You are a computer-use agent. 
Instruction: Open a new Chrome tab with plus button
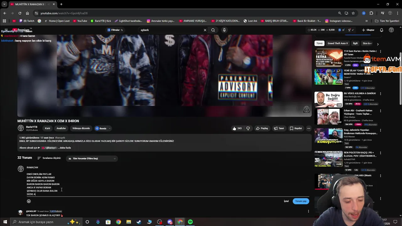pos(61,4)
